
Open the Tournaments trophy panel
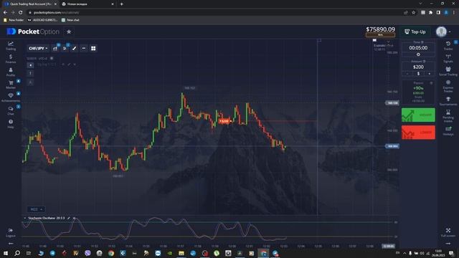coord(448,101)
